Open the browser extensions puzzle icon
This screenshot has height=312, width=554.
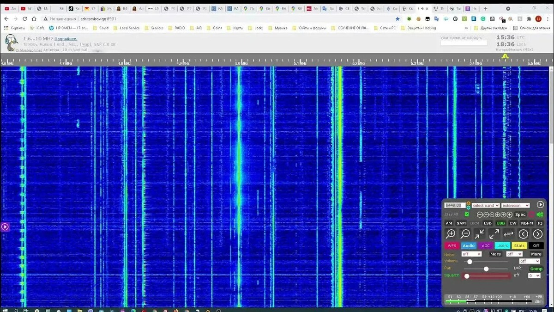(x=529, y=19)
